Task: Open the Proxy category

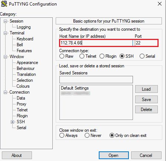Action: click(22, 104)
